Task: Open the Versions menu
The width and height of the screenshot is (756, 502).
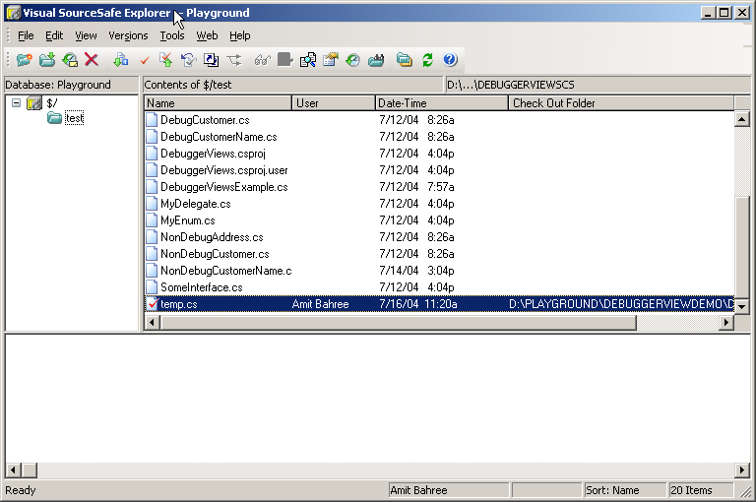Action: 128,35
